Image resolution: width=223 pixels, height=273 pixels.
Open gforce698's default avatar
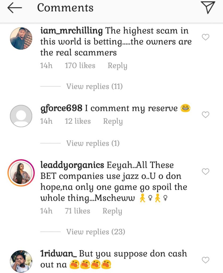click(x=21, y=116)
